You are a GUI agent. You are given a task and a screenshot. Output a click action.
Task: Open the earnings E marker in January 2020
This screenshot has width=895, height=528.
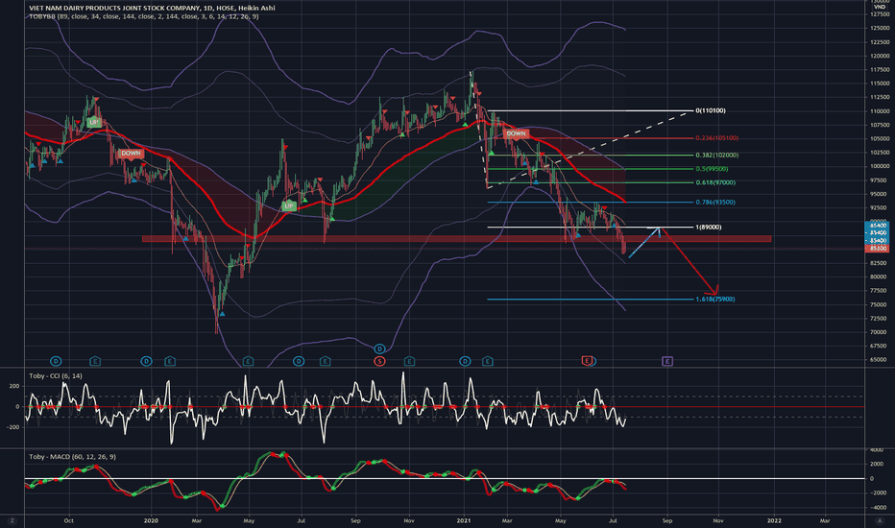coord(170,361)
